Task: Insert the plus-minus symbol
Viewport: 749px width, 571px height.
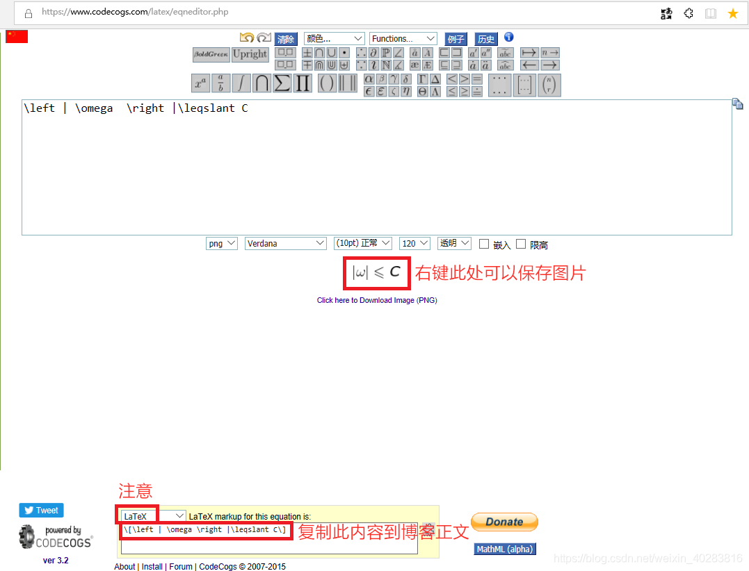Action: click(307, 53)
